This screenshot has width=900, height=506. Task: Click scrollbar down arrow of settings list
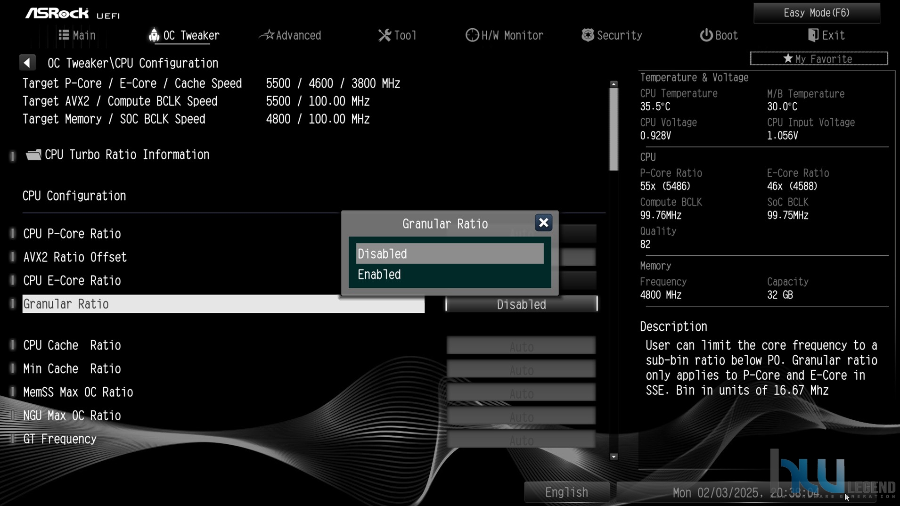point(614,457)
